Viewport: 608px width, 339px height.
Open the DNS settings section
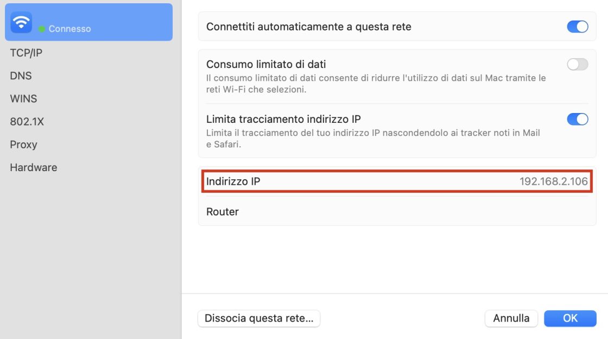click(21, 76)
